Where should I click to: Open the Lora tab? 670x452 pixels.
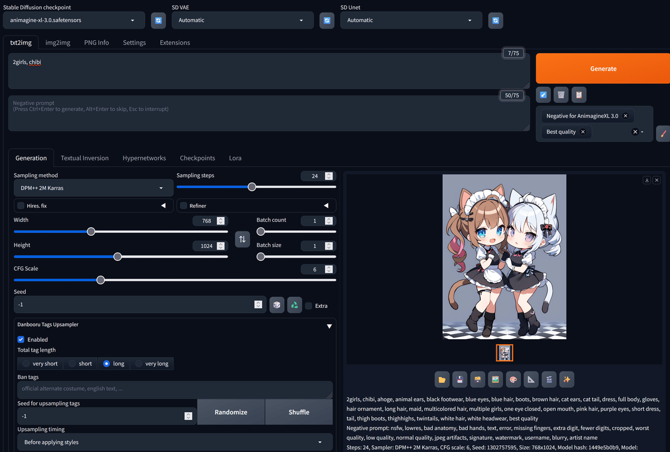tap(235, 158)
